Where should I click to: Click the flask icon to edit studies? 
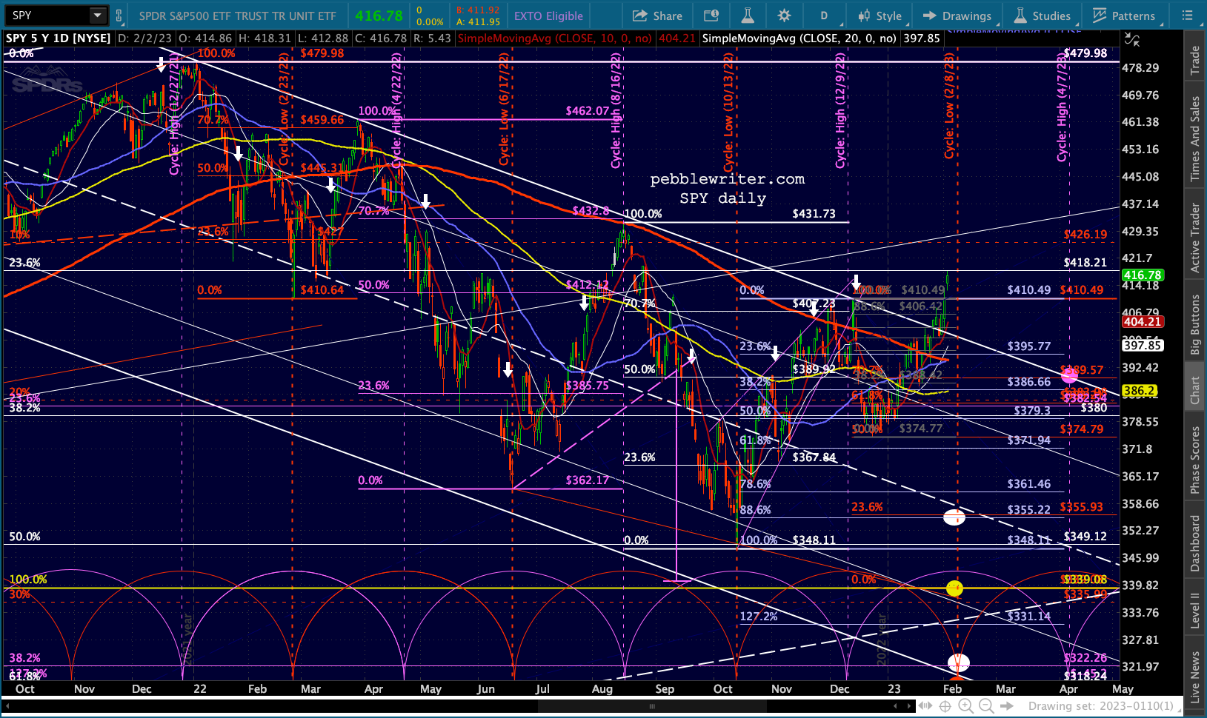pyautogui.click(x=748, y=16)
